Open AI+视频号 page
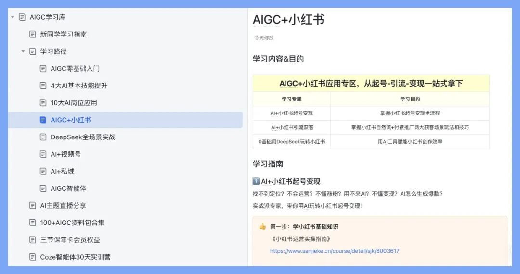 coord(65,154)
